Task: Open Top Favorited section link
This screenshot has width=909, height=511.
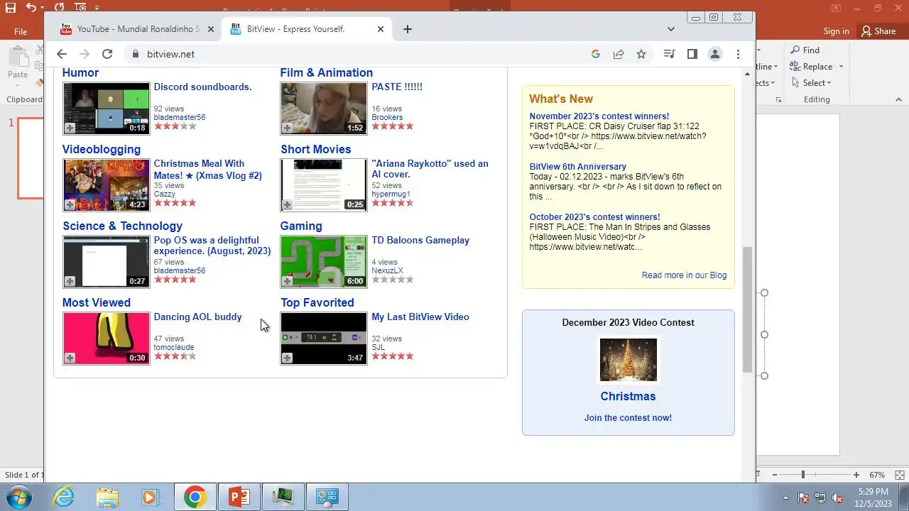Action: coord(317,302)
